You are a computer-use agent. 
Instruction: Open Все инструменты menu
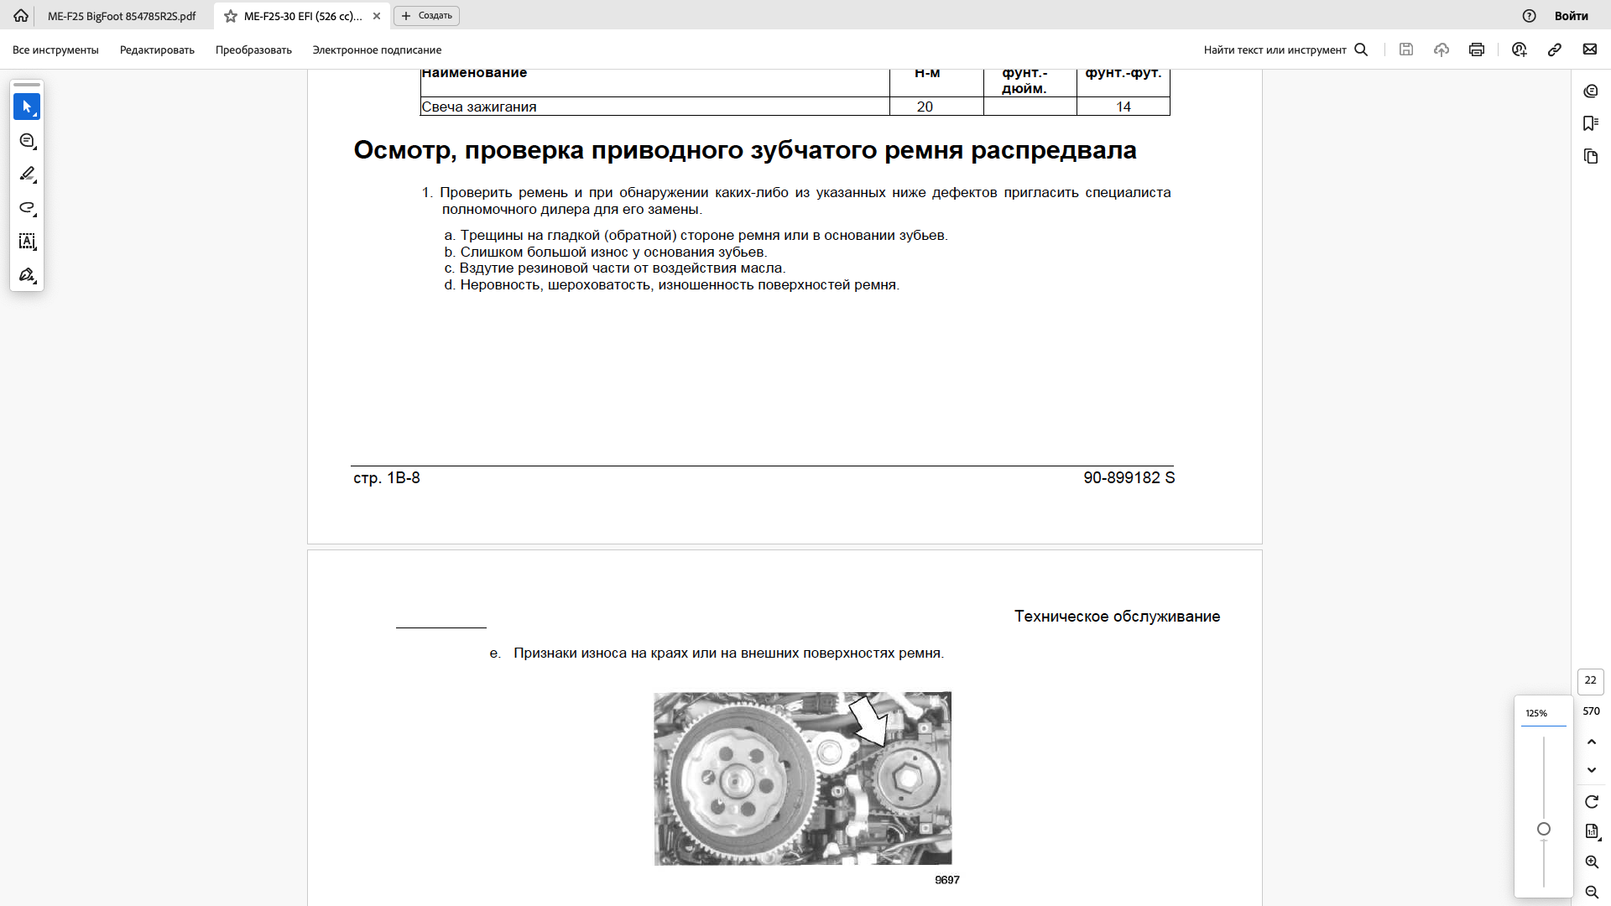55,50
